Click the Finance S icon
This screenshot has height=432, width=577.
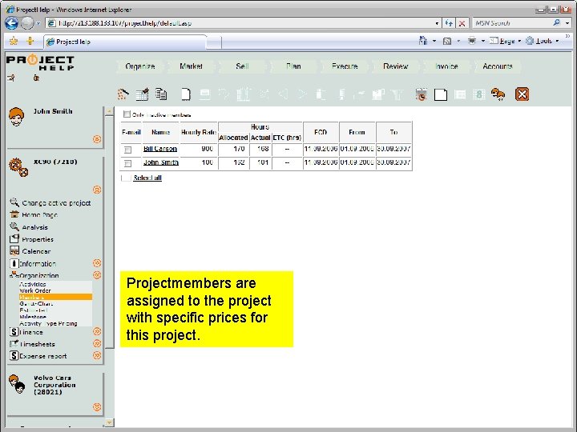[14, 332]
